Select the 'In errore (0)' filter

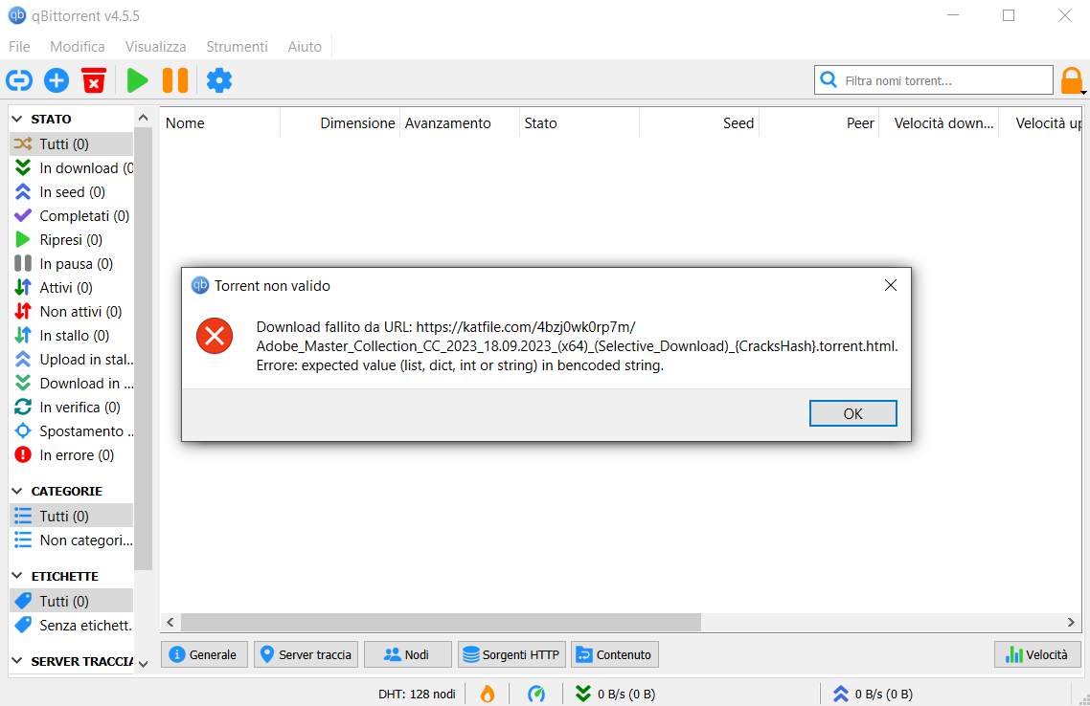pyautogui.click(x=72, y=455)
